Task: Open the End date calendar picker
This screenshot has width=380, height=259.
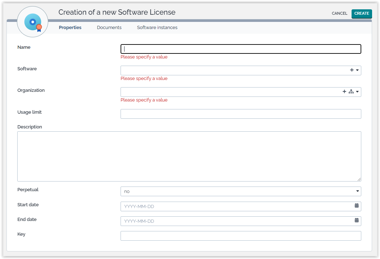Action: (x=357, y=221)
